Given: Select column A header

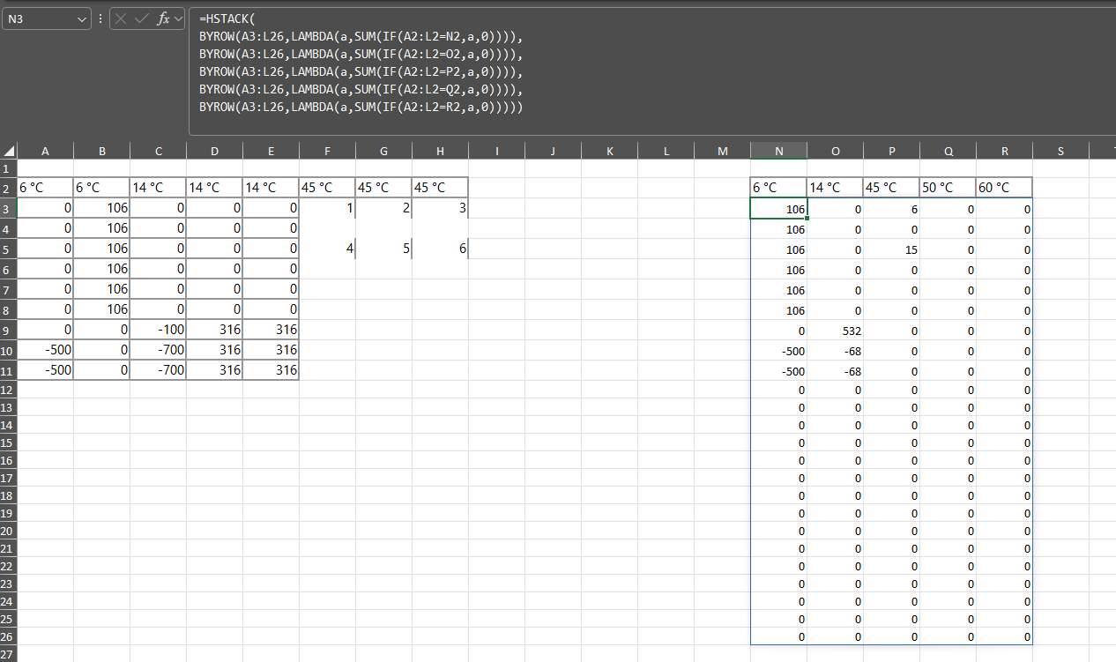Looking at the screenshot, I should [x=45, y=151].
